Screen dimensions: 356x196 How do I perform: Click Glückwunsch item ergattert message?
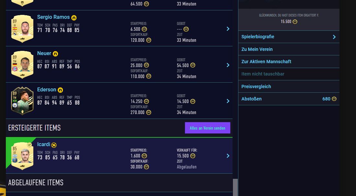click(289, 16)
